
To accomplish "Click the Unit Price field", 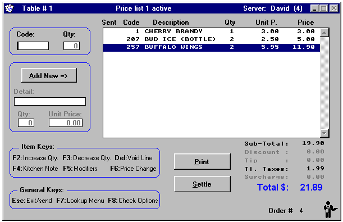I will pyautogui.click(x=66, y=123).
